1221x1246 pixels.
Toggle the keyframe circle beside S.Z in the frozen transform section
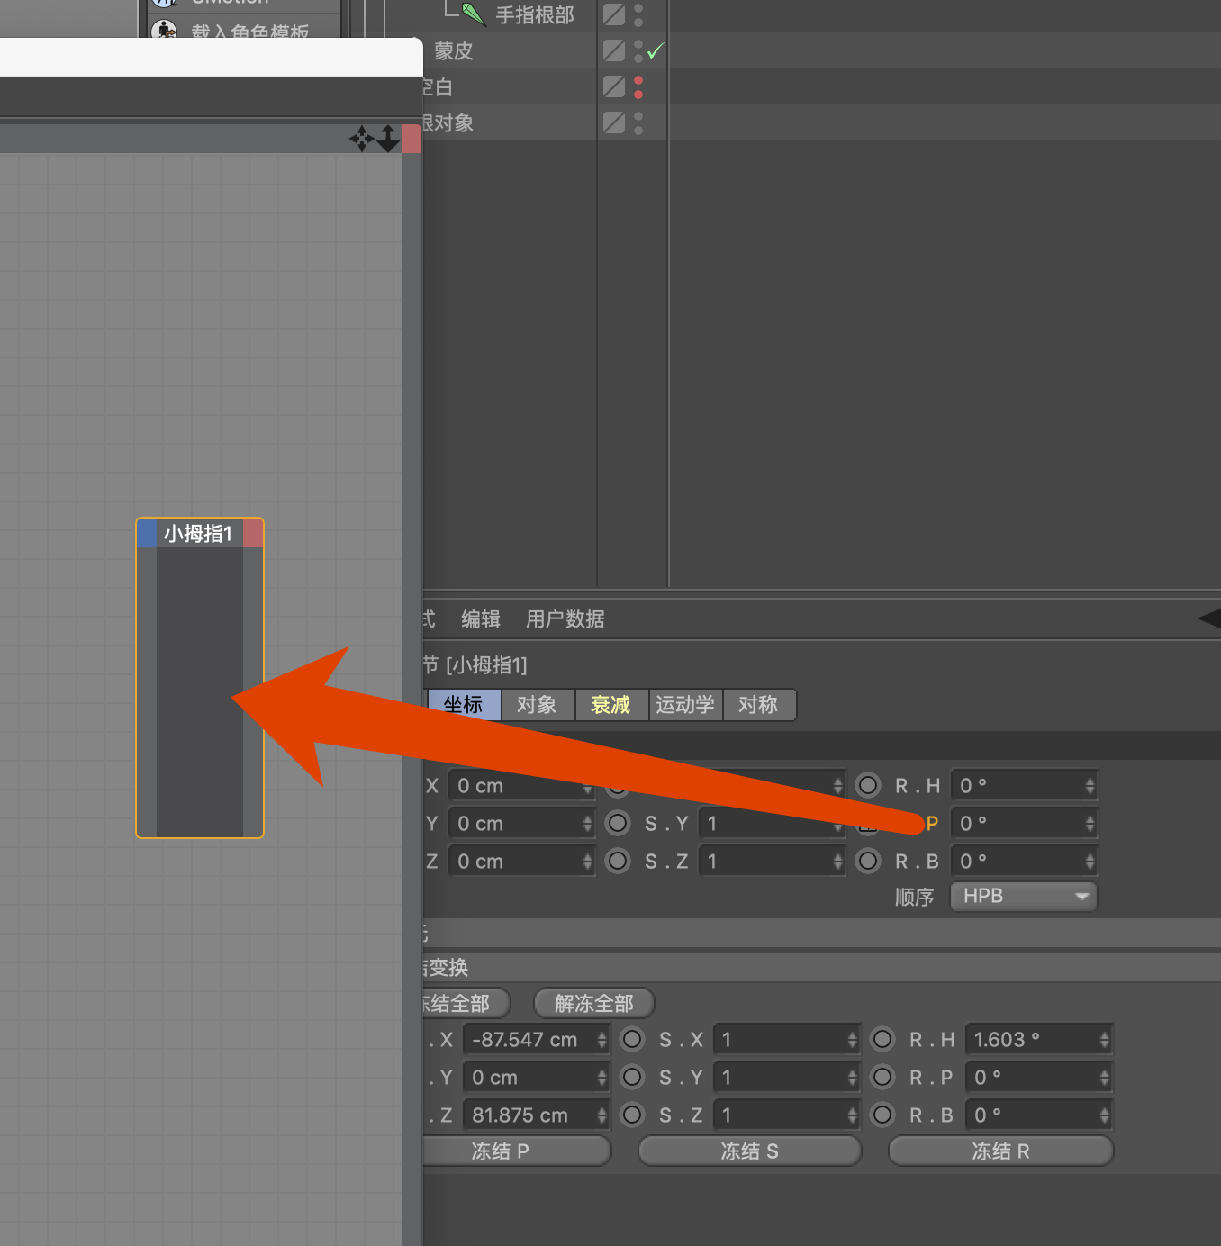click(632, 1115)
